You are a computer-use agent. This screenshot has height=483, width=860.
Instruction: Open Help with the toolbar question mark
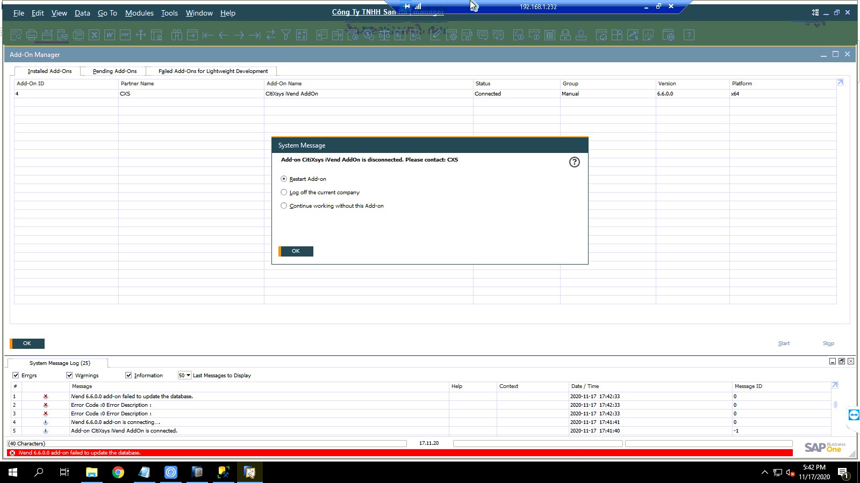(x=689, y=35)
